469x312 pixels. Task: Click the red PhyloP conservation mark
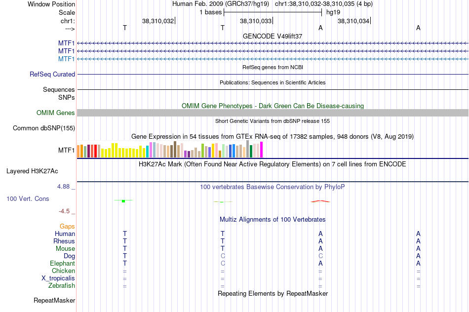tap(320, 201)
